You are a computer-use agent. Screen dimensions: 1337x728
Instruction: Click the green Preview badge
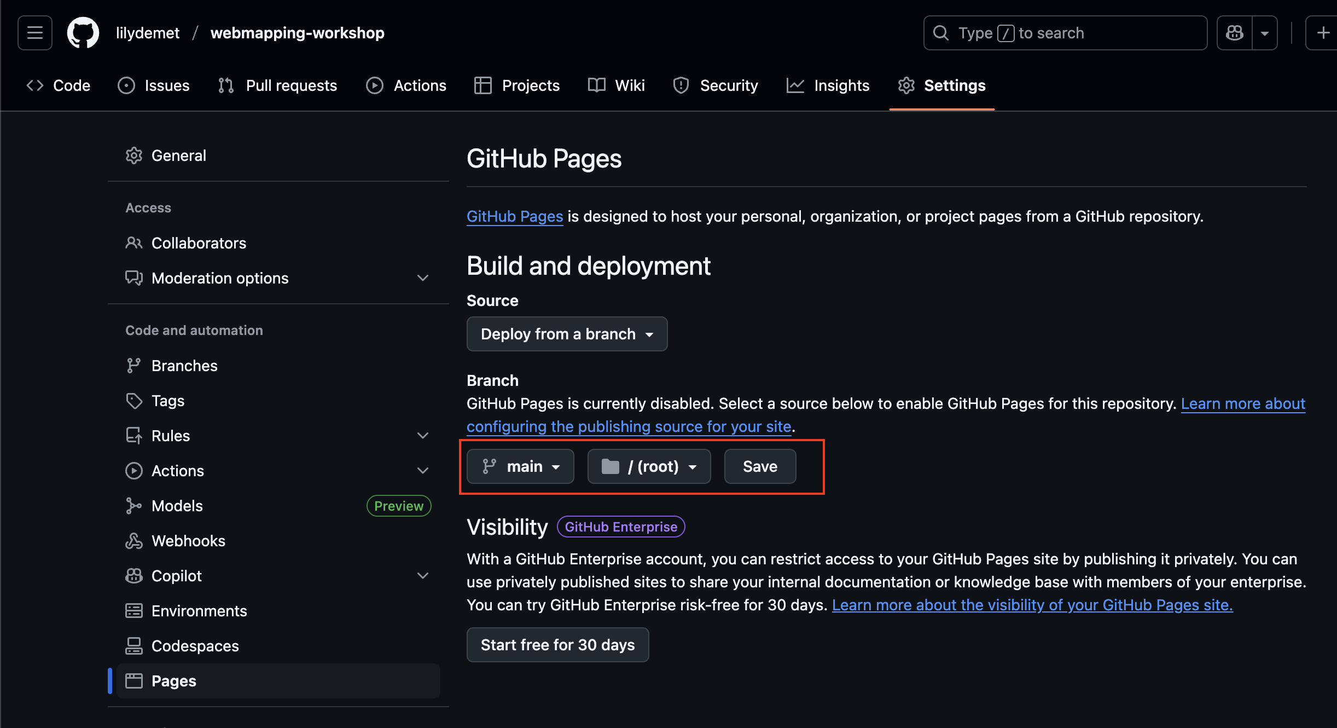point(399,506)
